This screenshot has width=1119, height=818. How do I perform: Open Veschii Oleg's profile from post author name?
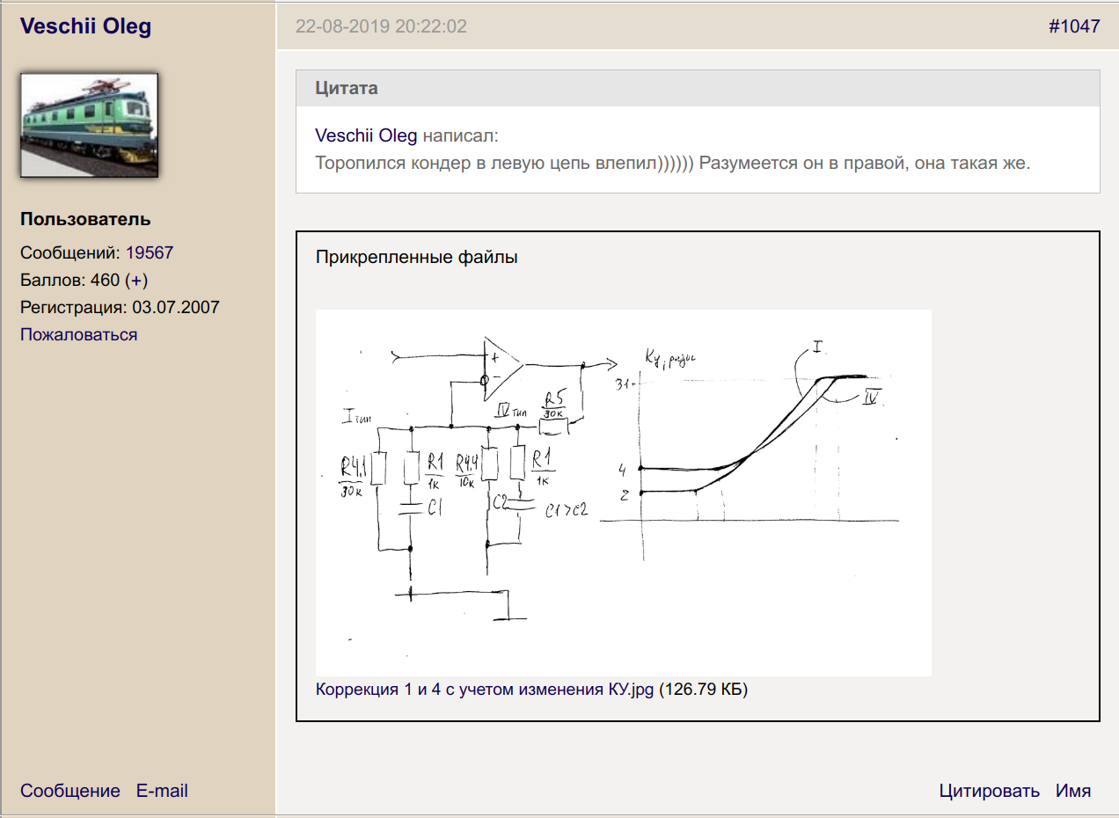tap(85, 26)
